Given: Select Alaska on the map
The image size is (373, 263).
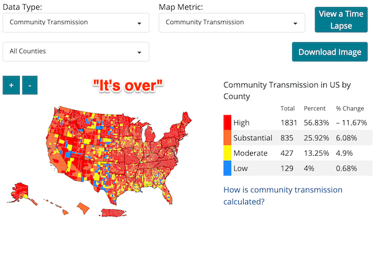Looking at the screenshot, I should 20,191.
